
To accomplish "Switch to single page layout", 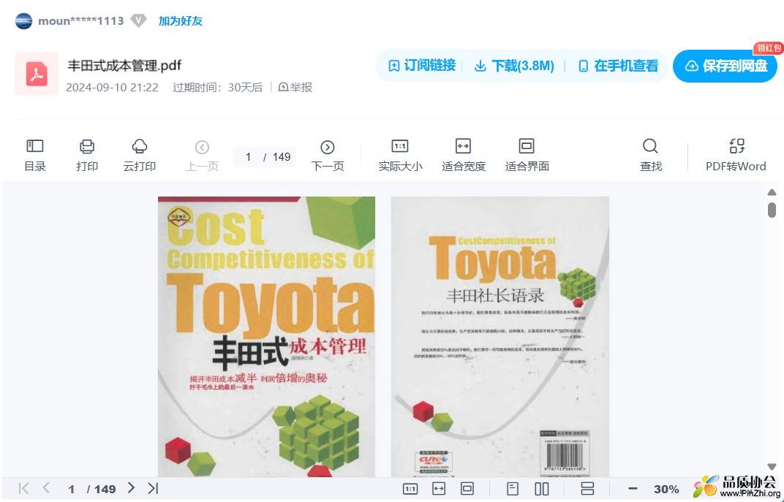I will [513, 489].
